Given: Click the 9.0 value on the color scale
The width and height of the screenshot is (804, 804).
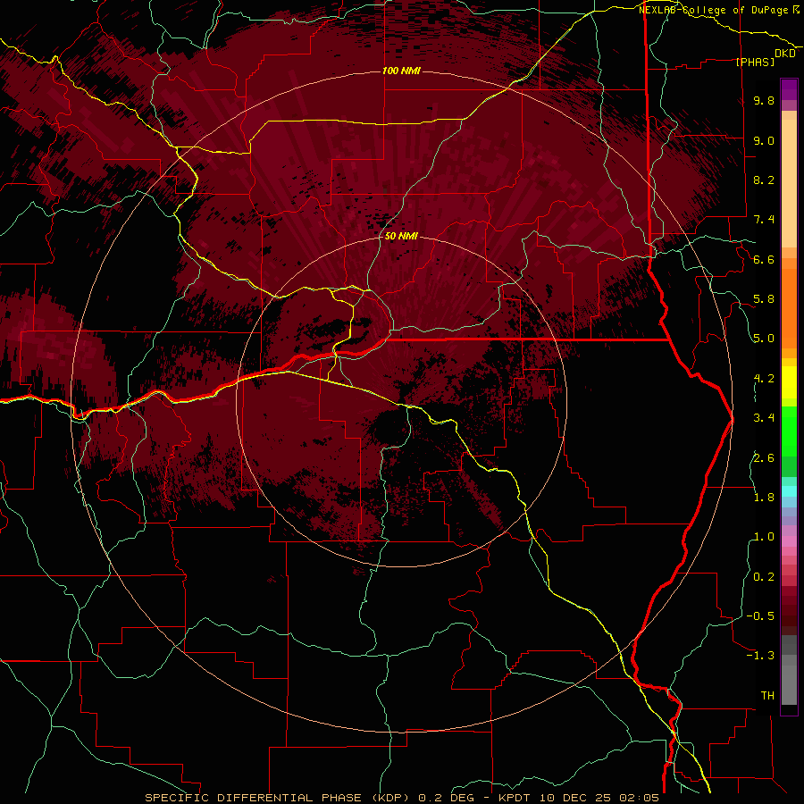Looking at the screenshot, I should (x=764, y=140).
